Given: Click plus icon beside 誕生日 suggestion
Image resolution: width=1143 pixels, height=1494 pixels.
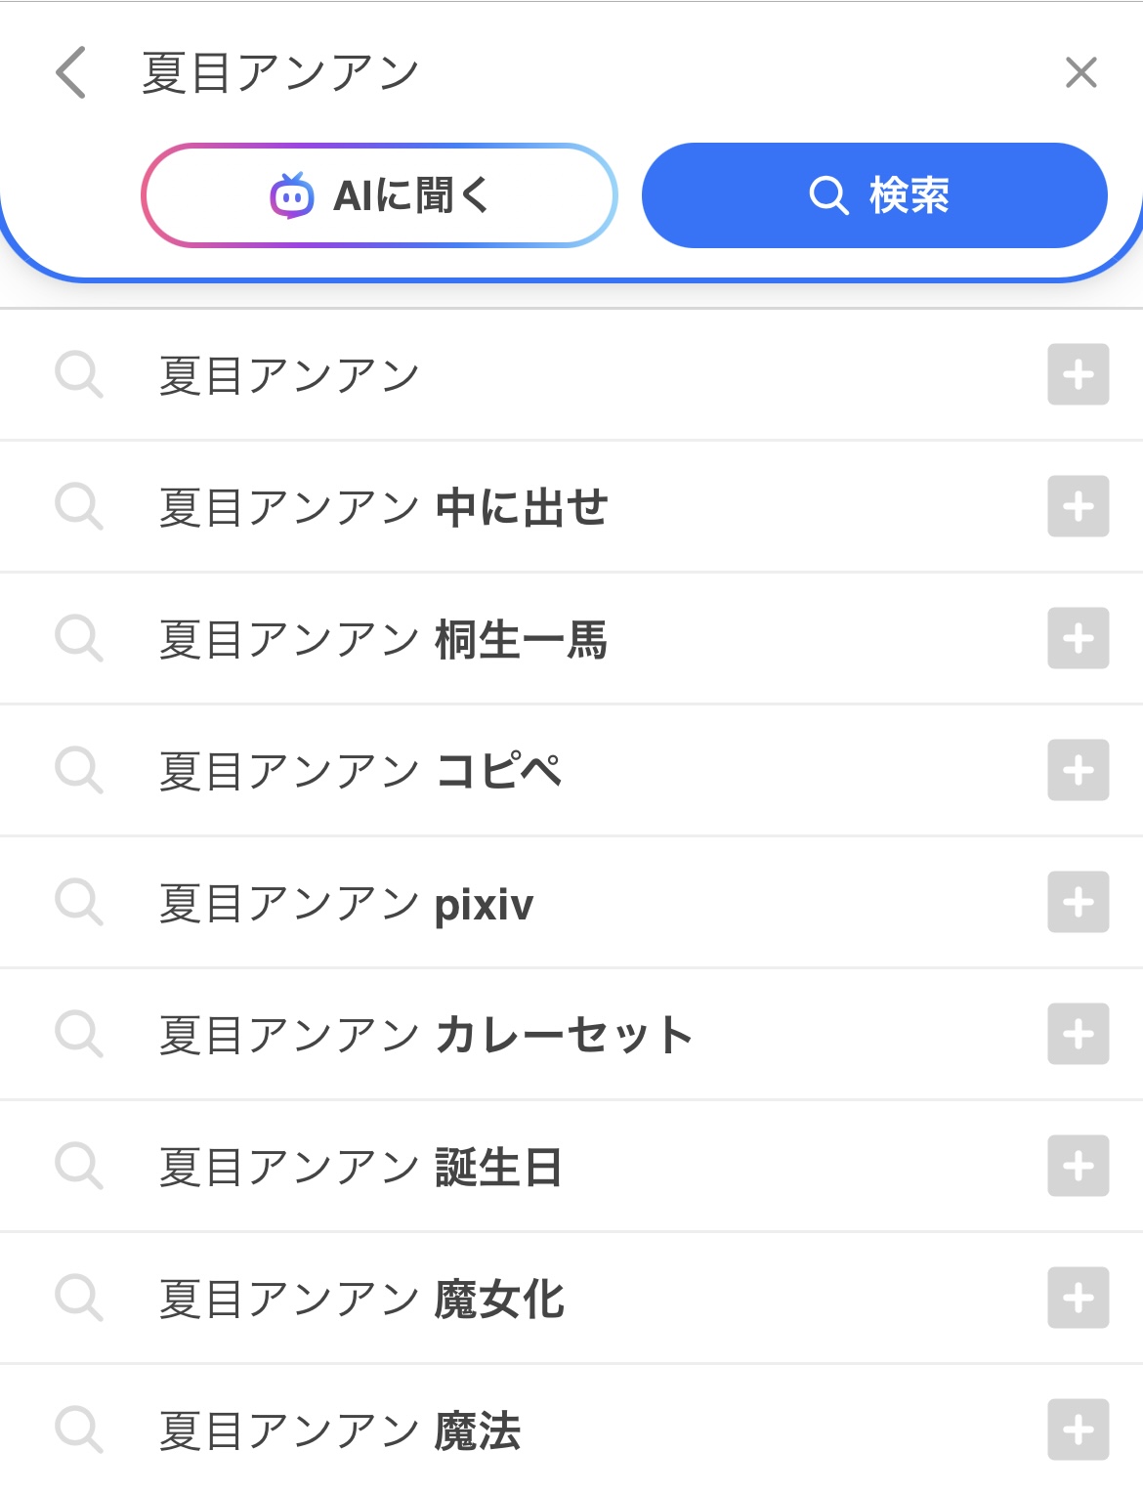Looking at the screenshot, I should (x=1078, y=1166).
